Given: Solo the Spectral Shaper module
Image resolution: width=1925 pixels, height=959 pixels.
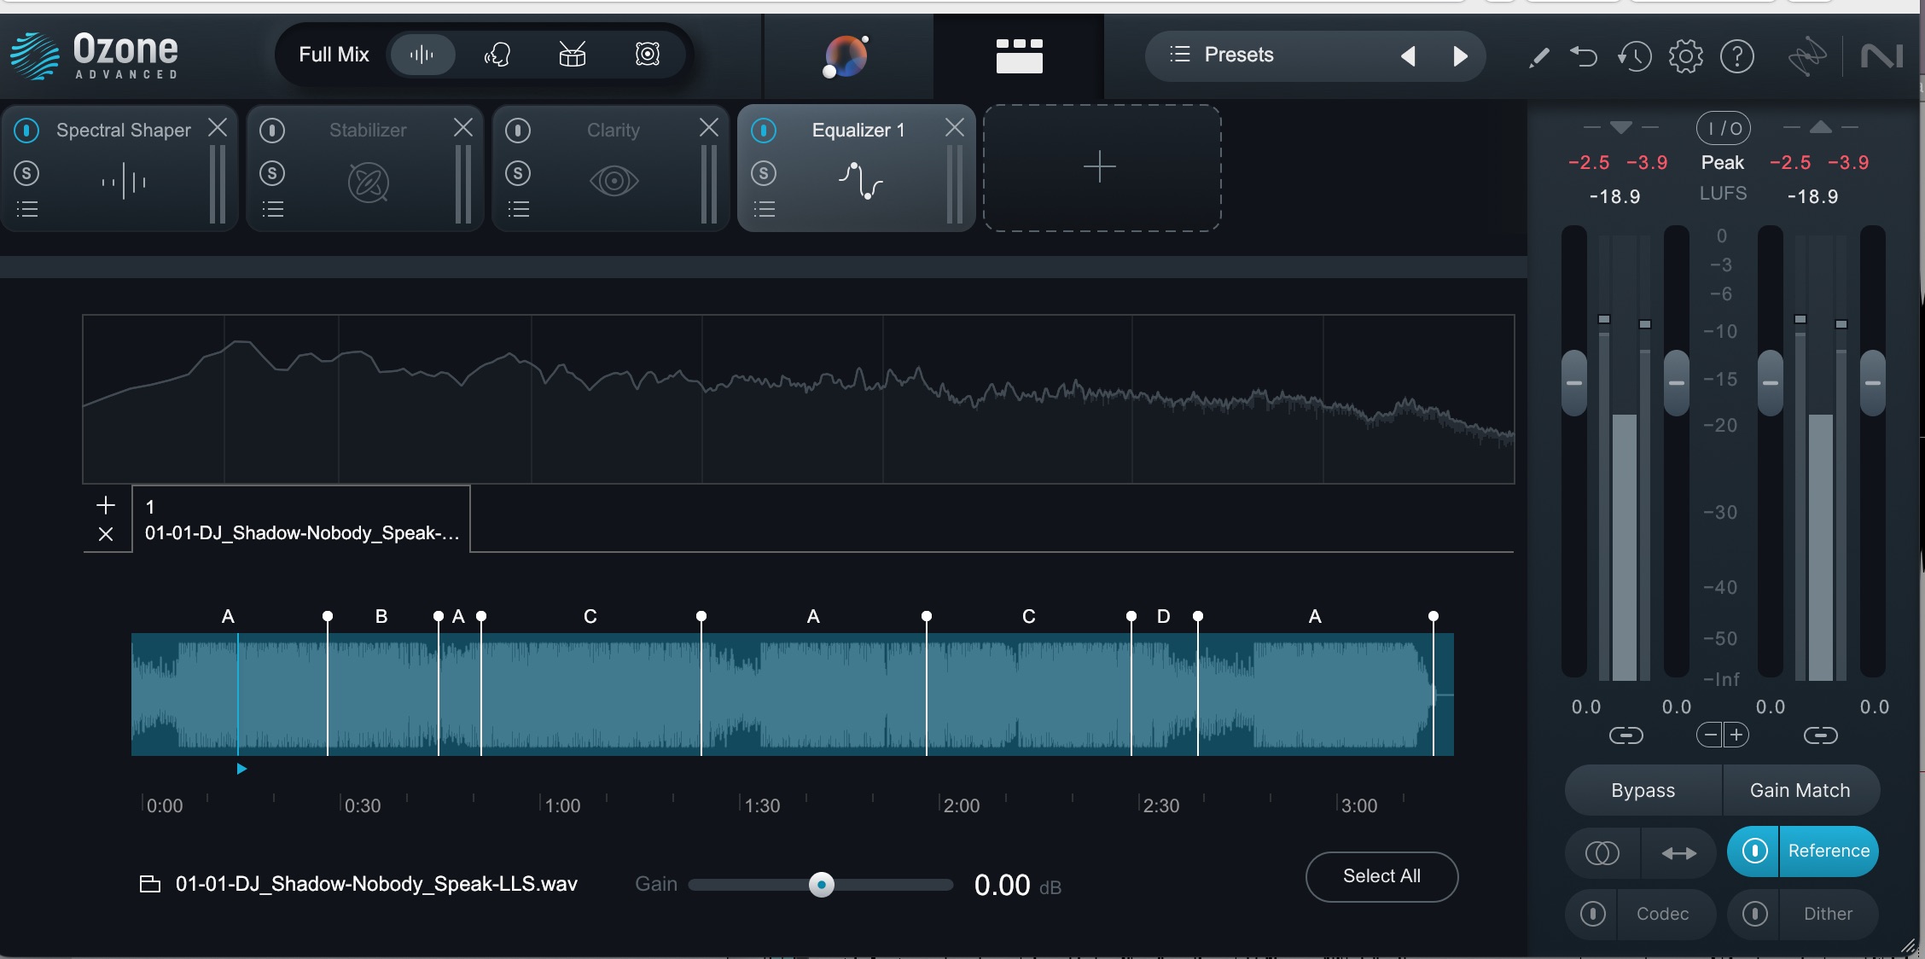Looking at the screenshot, I should pos(26,173).
